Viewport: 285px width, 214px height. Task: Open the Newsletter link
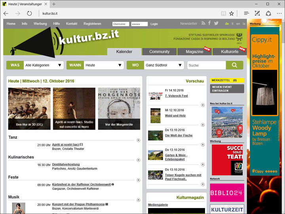click(189, 23)
